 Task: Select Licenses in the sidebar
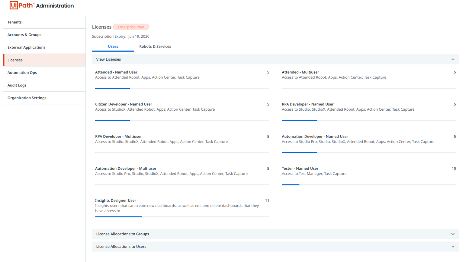pos(44,60)
